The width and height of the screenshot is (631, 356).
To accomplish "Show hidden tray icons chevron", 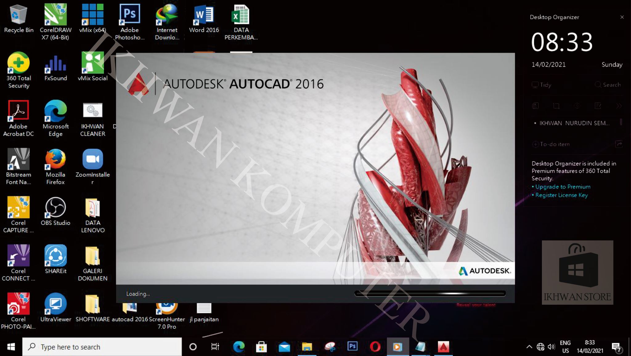I will (529, 347).
